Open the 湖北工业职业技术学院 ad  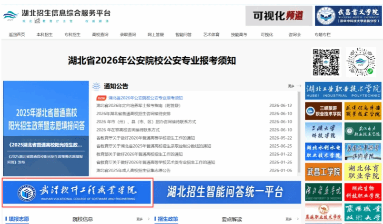343,91
